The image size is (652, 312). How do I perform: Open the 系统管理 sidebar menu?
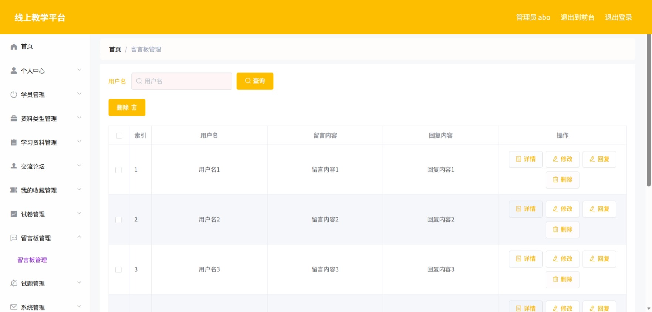[x=45, y=307]
